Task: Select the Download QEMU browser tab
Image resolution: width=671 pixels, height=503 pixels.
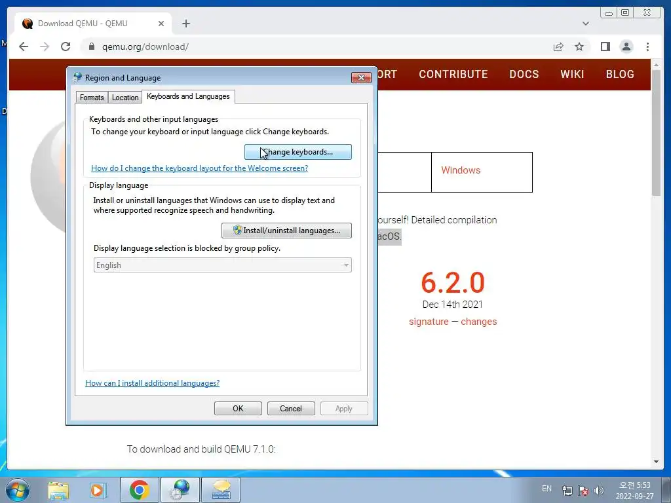Action: (x=93, y=24)
